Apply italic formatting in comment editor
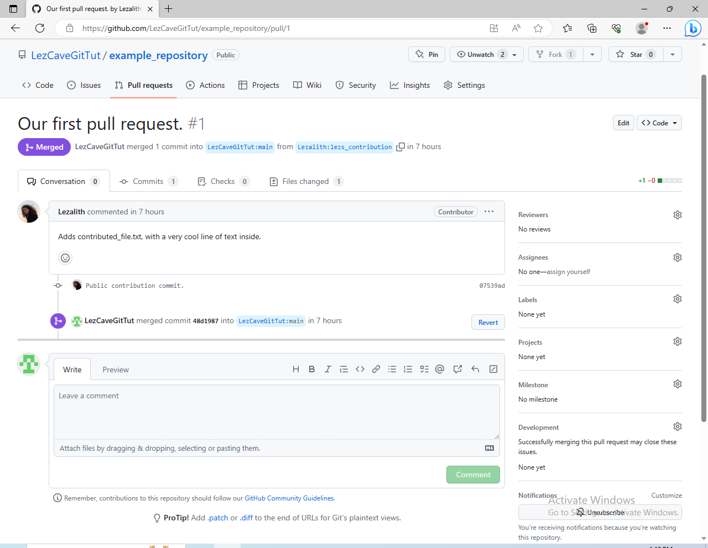 pos(328,369)
